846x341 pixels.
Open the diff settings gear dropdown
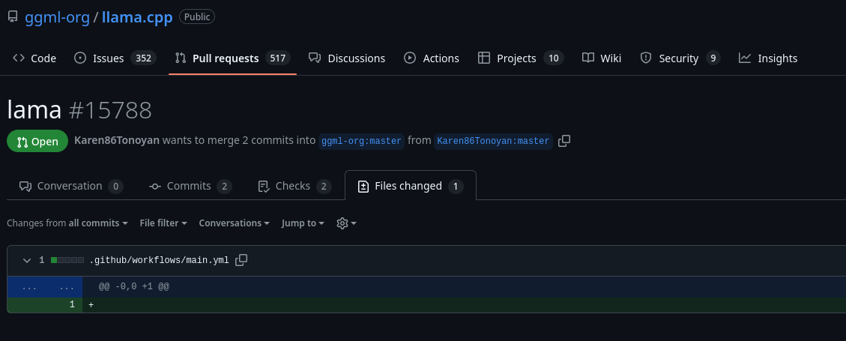(346, 223)
